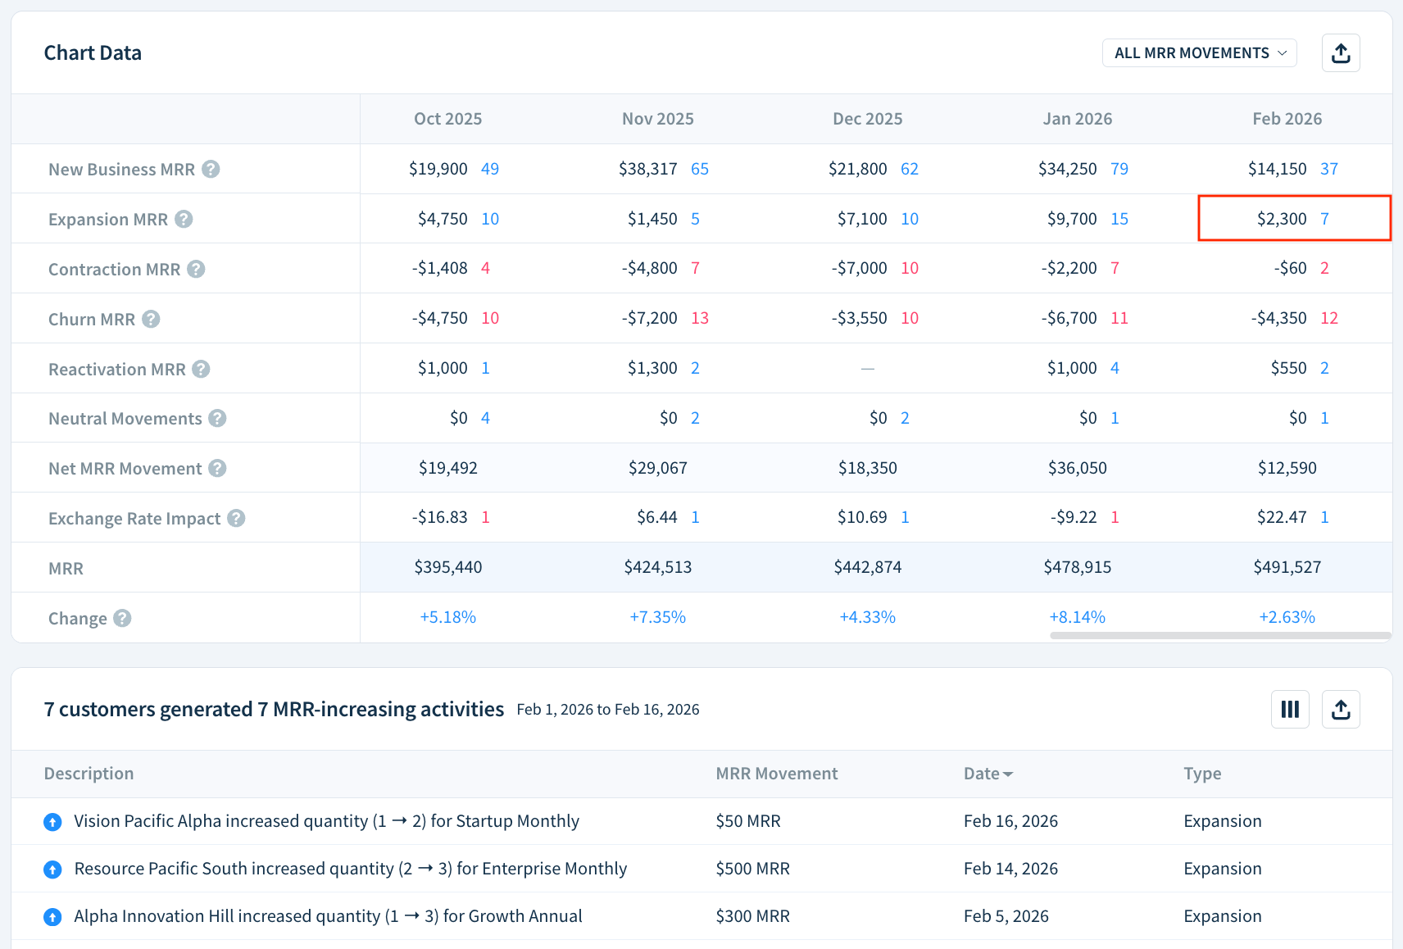Toggle the Date column sort order
Image resolution: width=1403 pixels, height=949 pixels.
point(988,774)
